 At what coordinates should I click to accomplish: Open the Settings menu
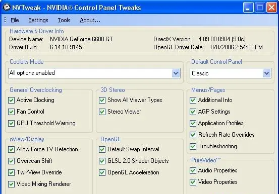pos(38,20)
